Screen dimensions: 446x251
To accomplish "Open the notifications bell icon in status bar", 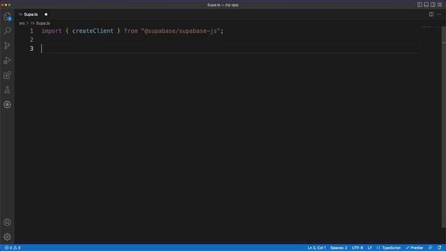I will [440, 248].
